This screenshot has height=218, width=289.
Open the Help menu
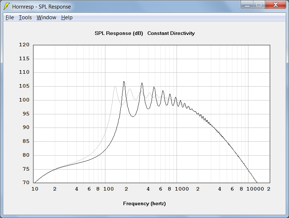click(67, 17)
